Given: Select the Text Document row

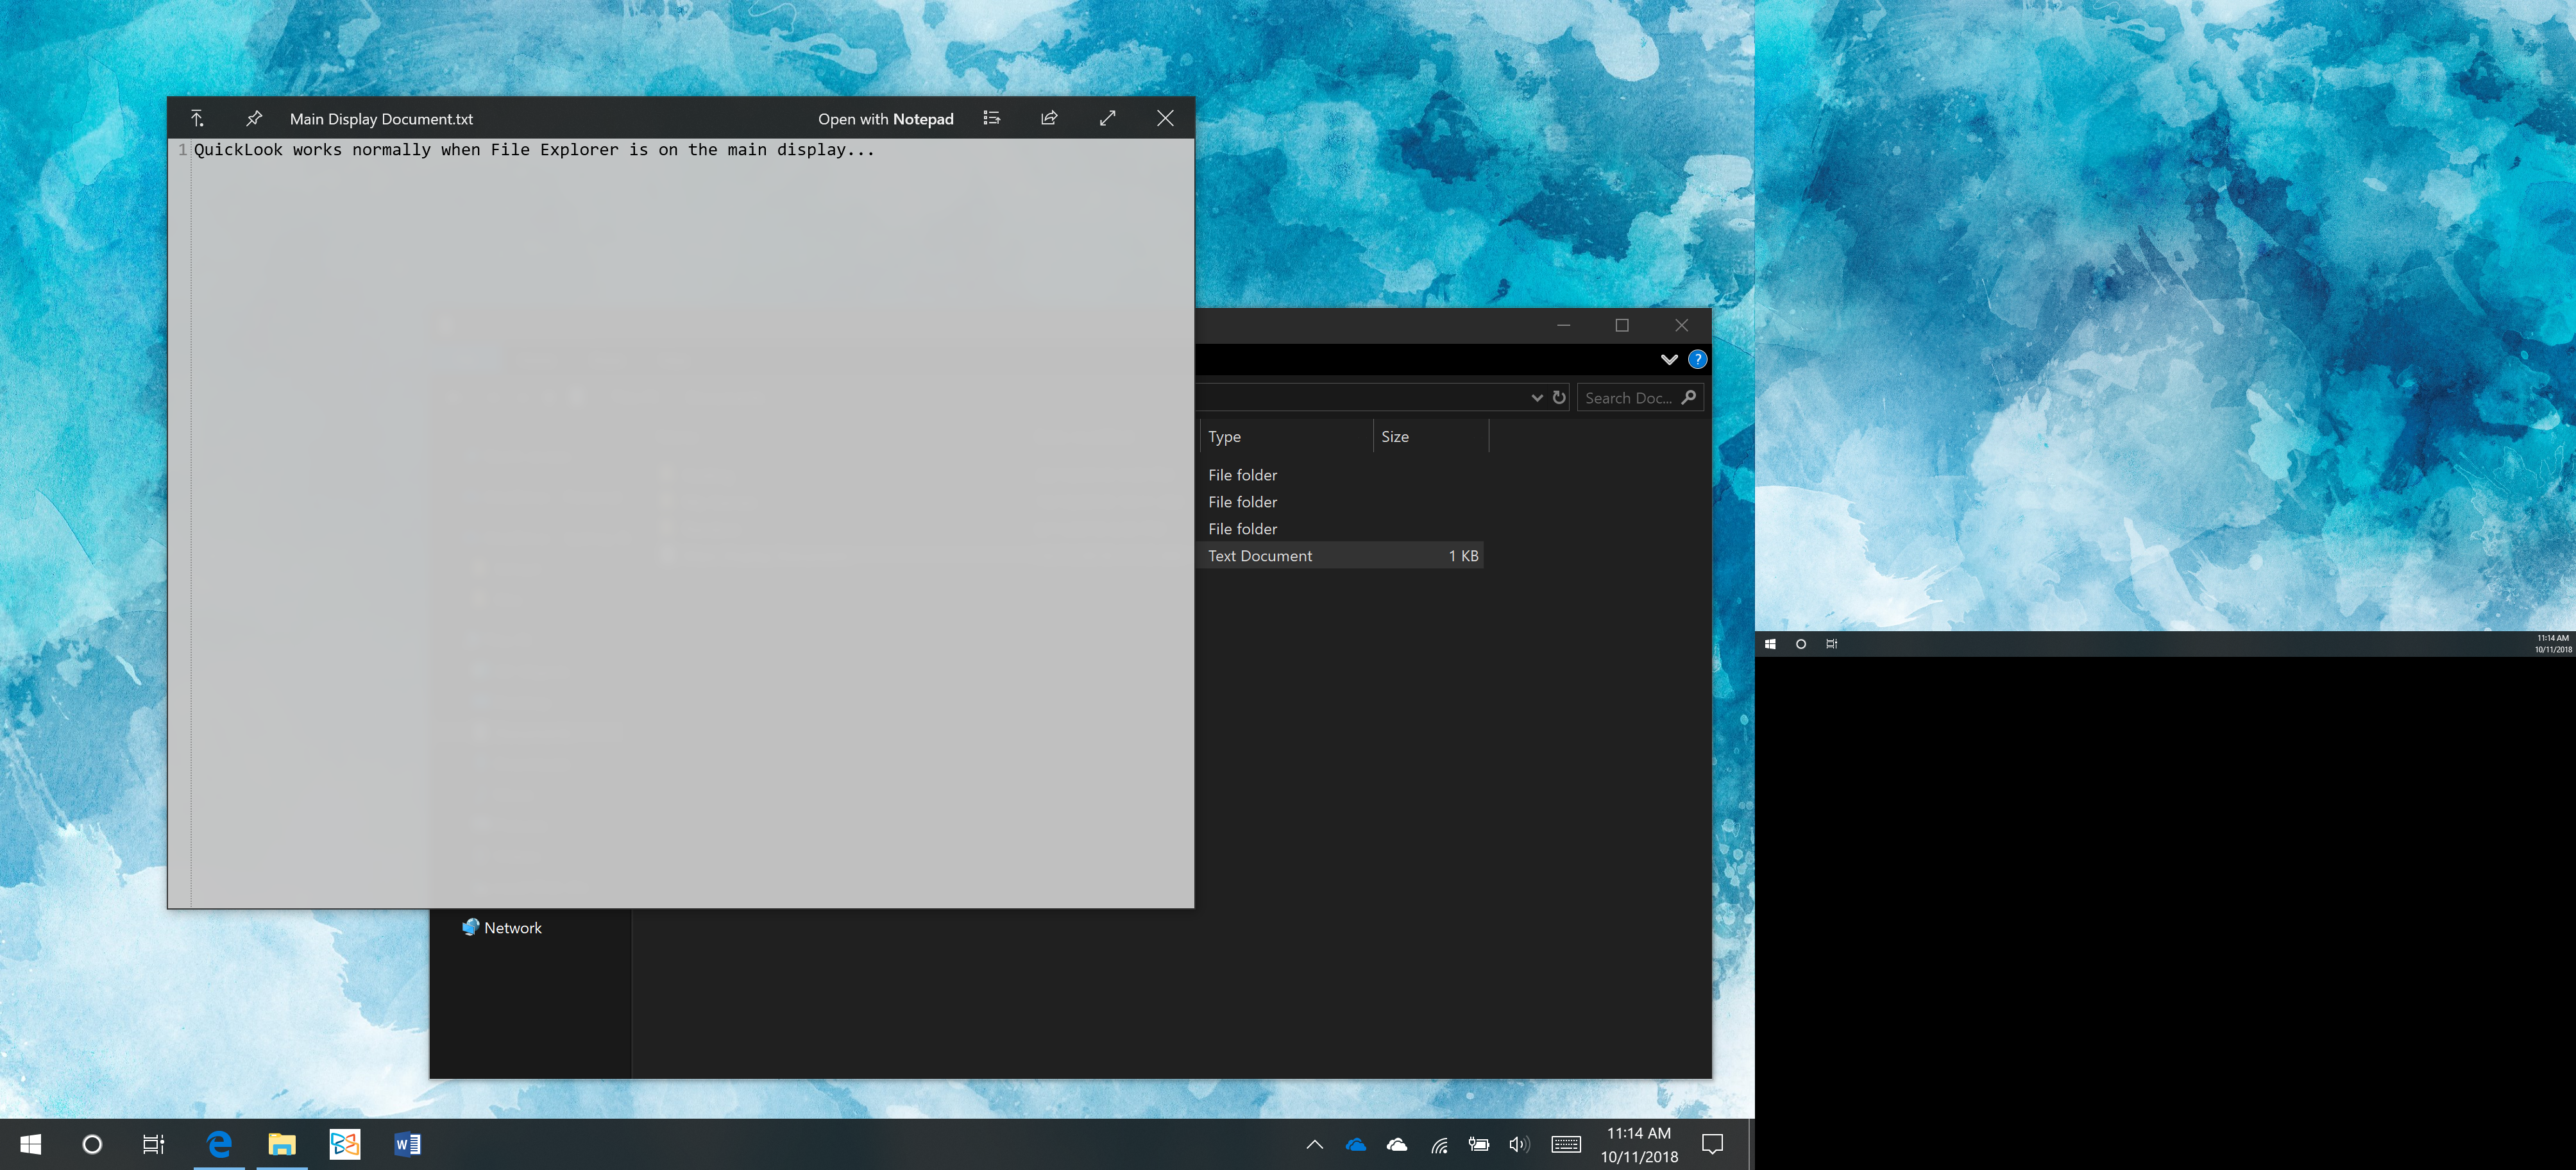Looking at the screenshot, I should [x=1340, y=556].
